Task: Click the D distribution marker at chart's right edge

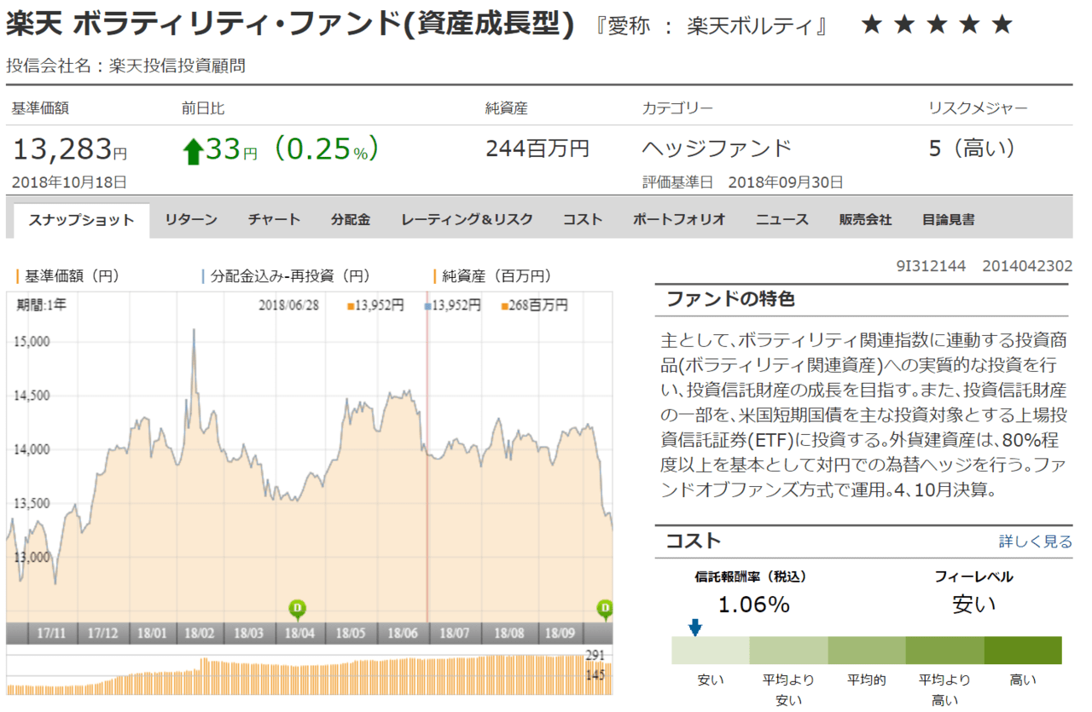Action: [605, 609]
